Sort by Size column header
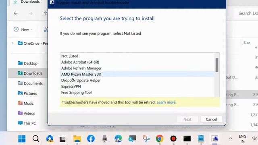The width and height of the screenshot is (258, 145). point(247,43)
